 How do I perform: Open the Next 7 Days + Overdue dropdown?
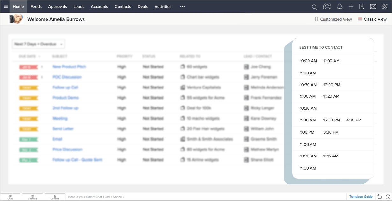38,44
